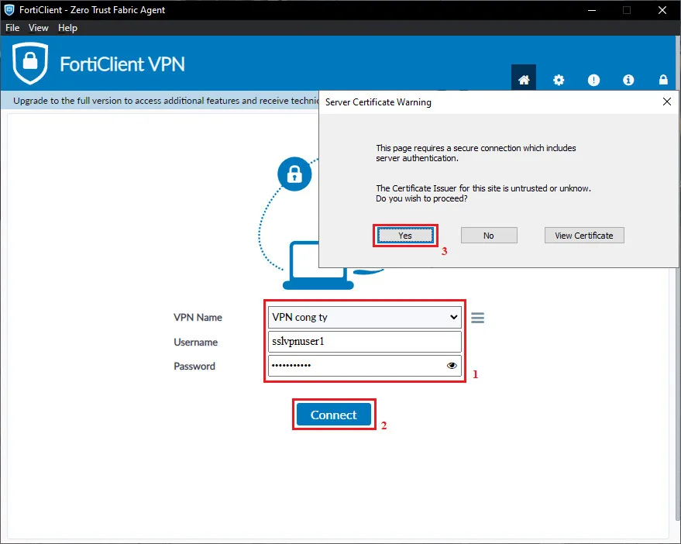Click the 'VPN Name' label
681x544 pixels.
pyautogui.click(x=198, y=318)
